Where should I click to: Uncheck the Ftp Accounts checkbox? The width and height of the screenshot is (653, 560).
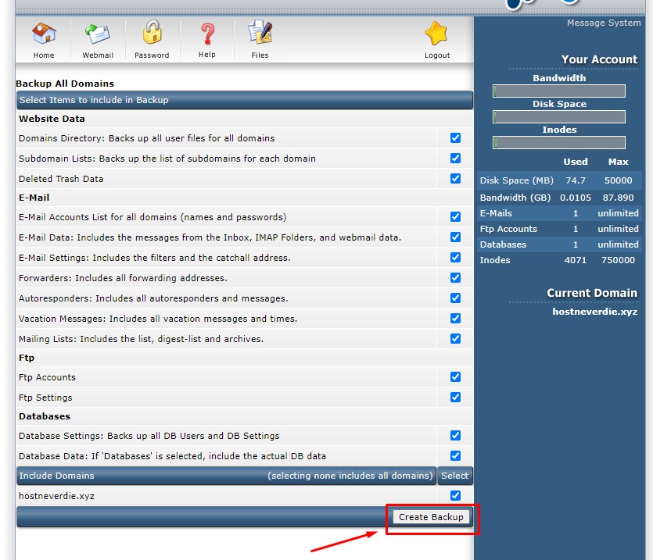pyautogui.click(x=455, y=377)
